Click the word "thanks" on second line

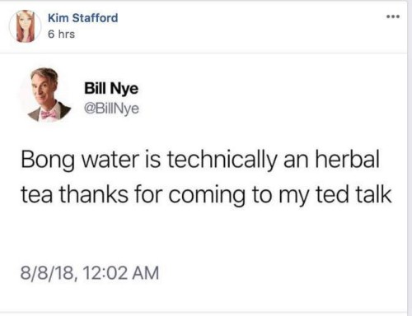pyautogui.click(x=94, y=194)
